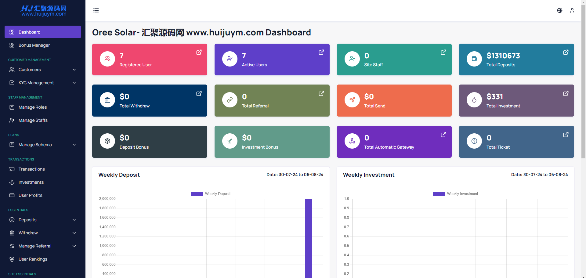Open Total Ticket card external link icon
Image resolution: width=586 pixels, height=278 pixels.
click(566, 135)
